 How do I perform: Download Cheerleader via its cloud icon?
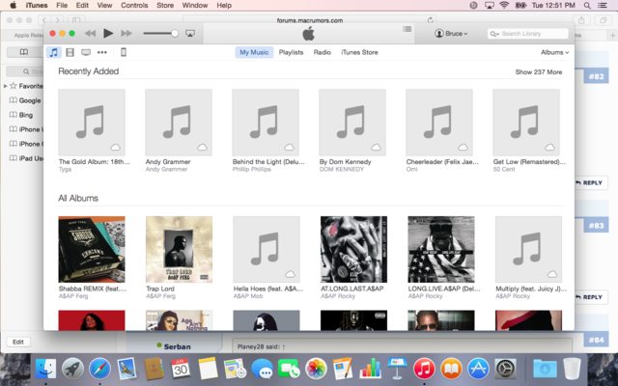(x=463, y=148)
